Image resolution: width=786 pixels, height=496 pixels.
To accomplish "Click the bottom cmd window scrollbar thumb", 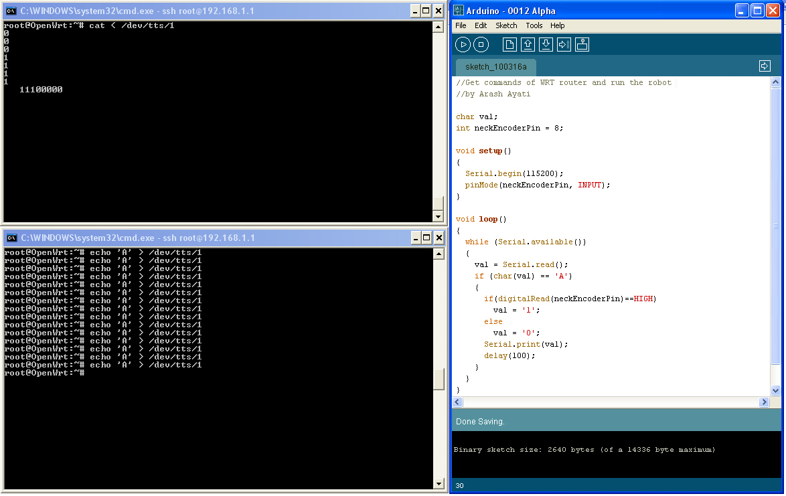I will point(439,380).
